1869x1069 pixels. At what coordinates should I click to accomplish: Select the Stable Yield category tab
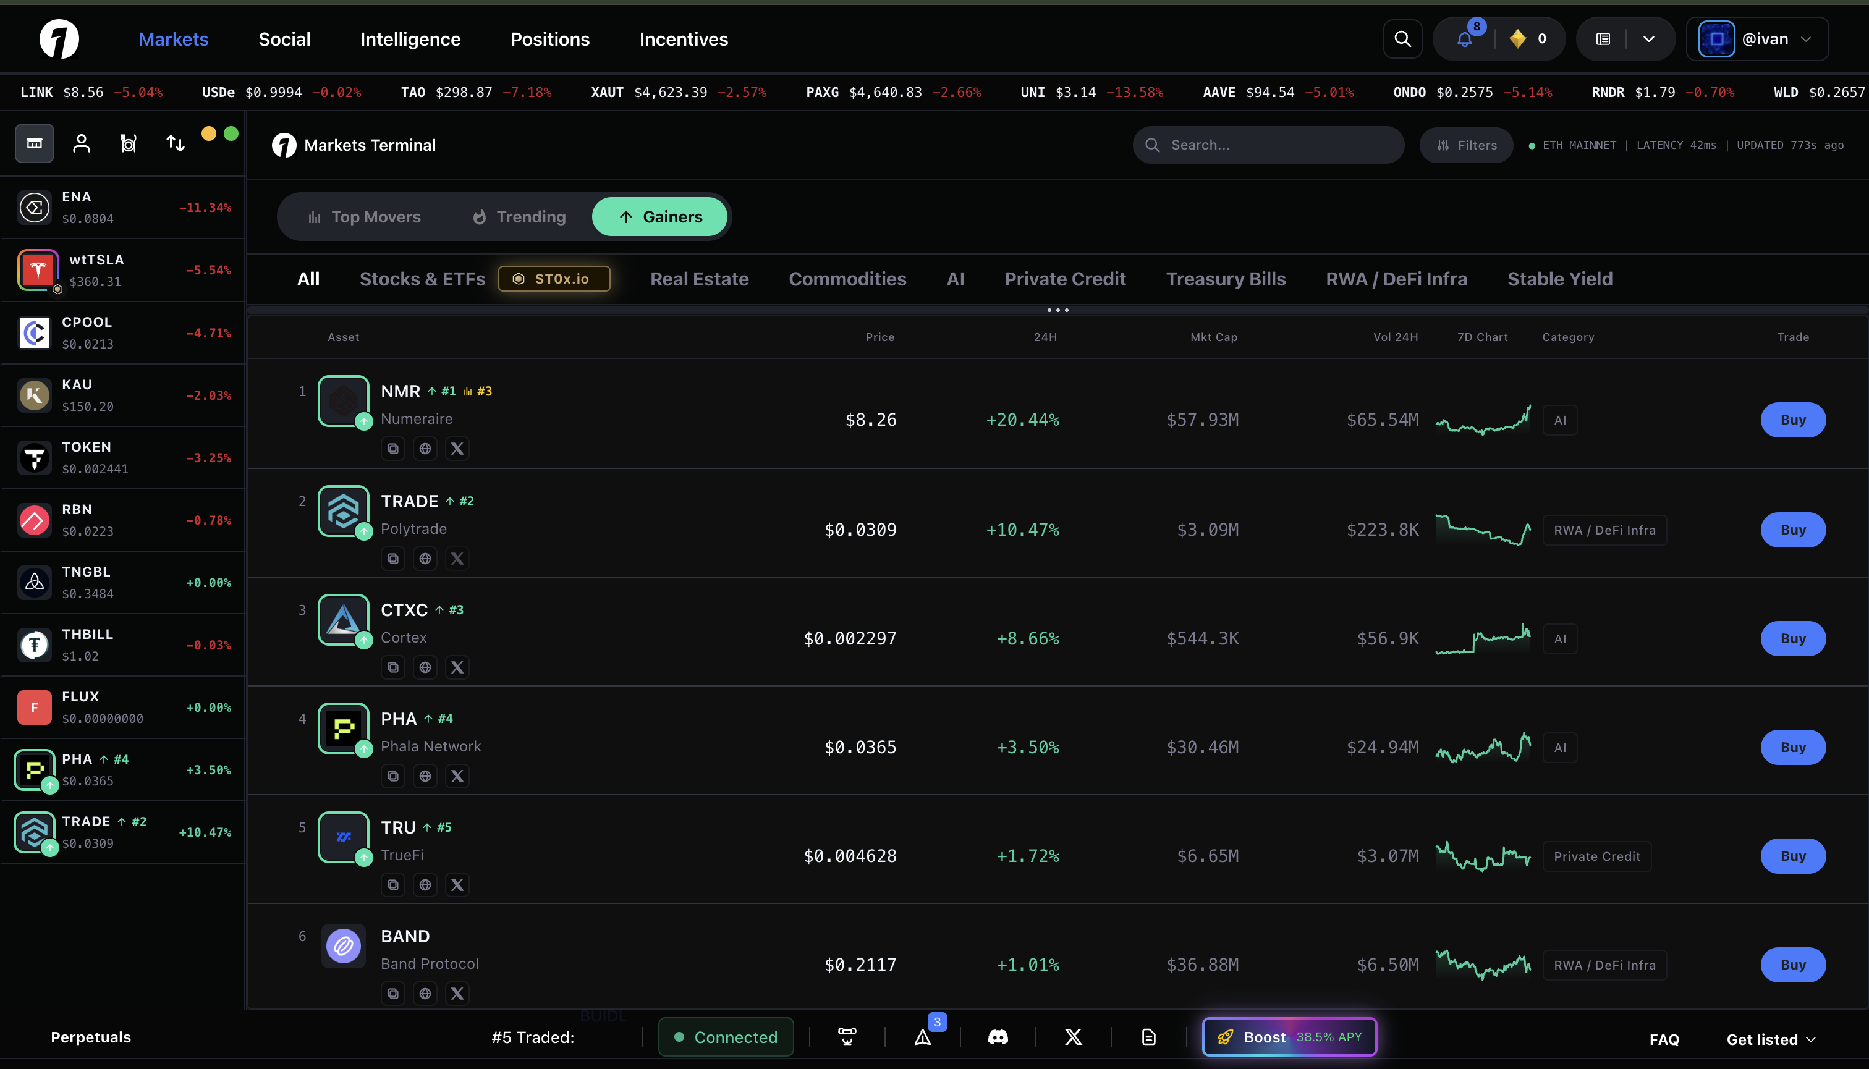(1560, 279)
